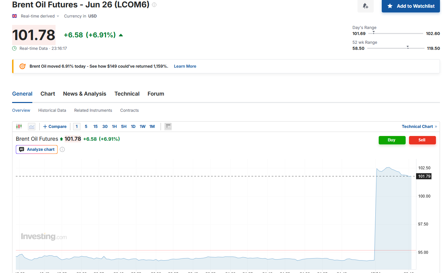This screenshot has height=273, width=442.
Task: Click the Currency in USD label
Action: [x=80, y=16]
